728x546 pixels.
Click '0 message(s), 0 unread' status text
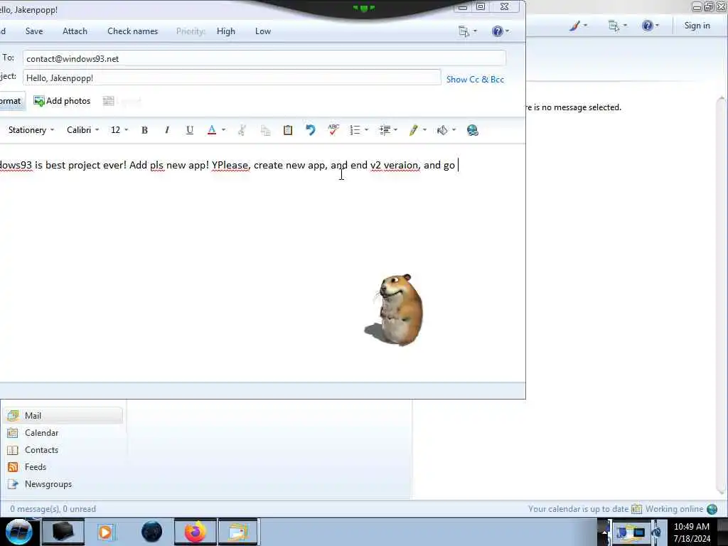(x=53, y=509)
